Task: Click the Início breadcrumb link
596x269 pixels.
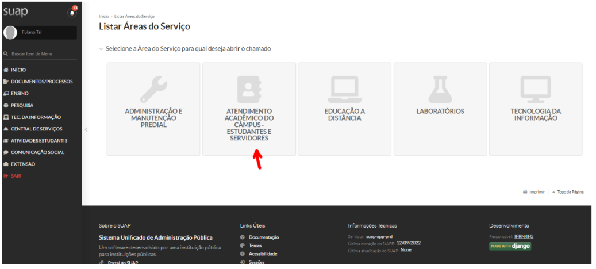Action: click(103, 16)
